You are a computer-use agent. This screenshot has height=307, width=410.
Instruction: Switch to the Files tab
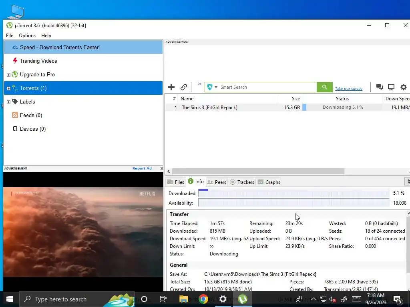pyautogui.click(x=176, y=182)
